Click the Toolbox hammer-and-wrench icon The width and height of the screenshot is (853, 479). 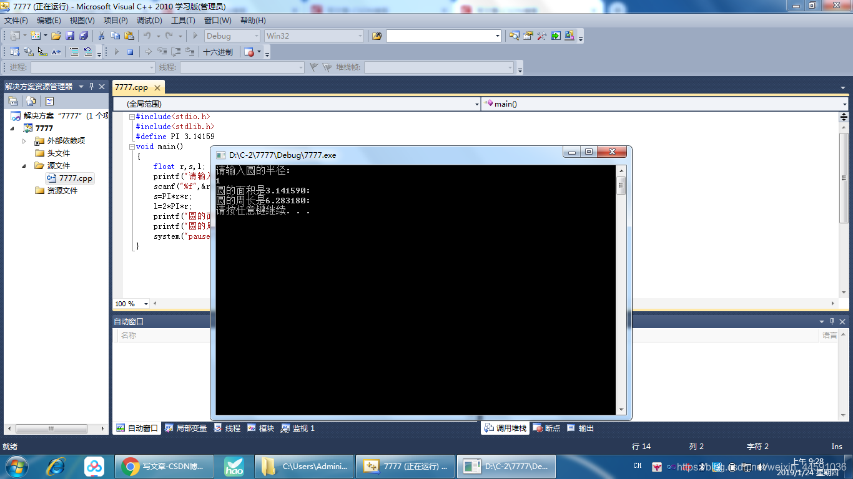point(541,36)
